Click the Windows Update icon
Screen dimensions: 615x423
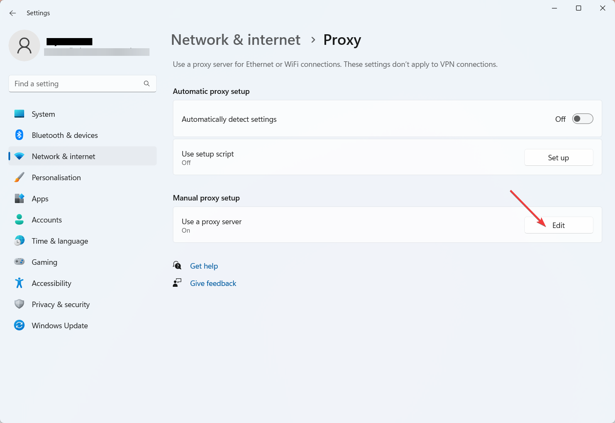[19, 325]
